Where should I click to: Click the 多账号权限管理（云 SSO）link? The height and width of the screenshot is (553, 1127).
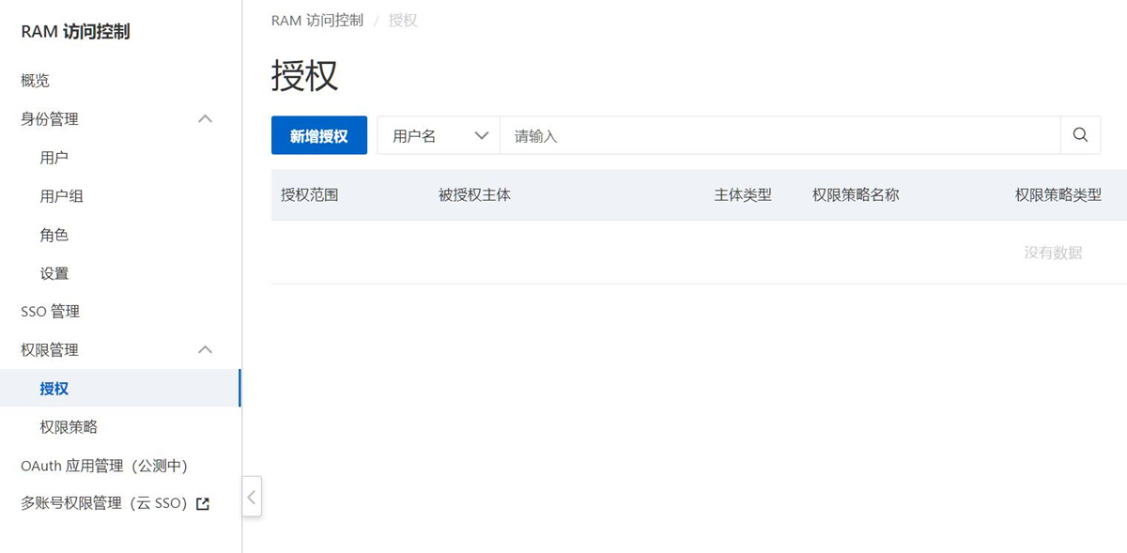click(x=103, y=504)
